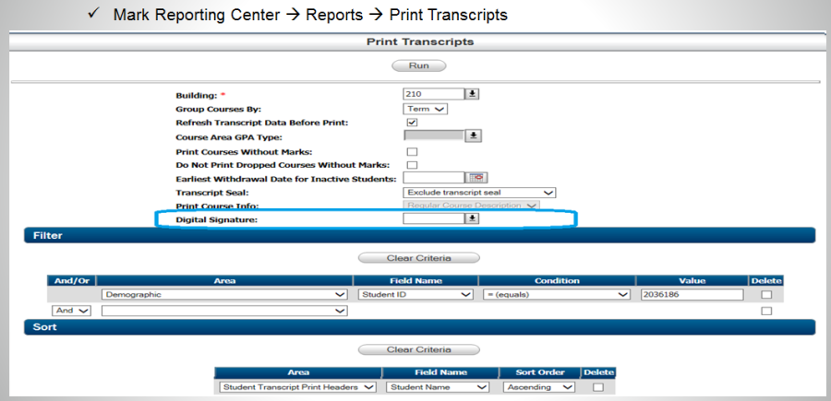Open the Building lookup arrow icon

[472, 93]
